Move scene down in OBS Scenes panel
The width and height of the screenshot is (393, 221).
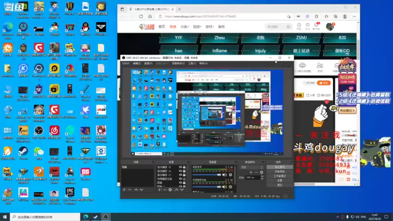pos(141,190)
